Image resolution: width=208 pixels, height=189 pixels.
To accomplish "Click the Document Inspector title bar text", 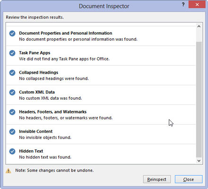I will [104, 6].
